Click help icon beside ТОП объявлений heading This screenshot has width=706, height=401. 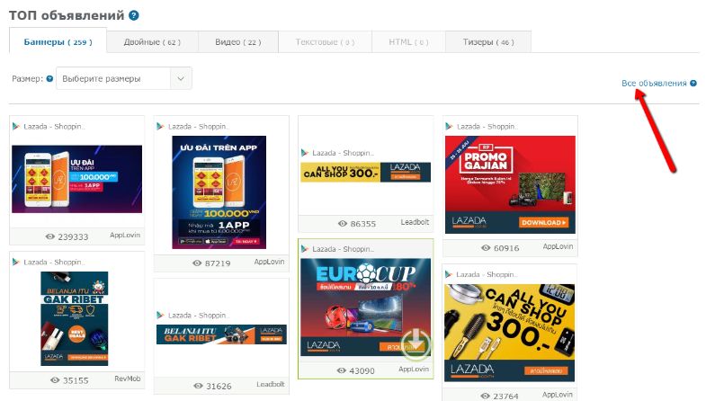pyautogui.click(x=134, y=15)
